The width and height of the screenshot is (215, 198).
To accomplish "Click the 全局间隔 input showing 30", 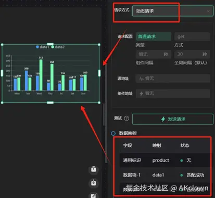I will coord(192,54).
